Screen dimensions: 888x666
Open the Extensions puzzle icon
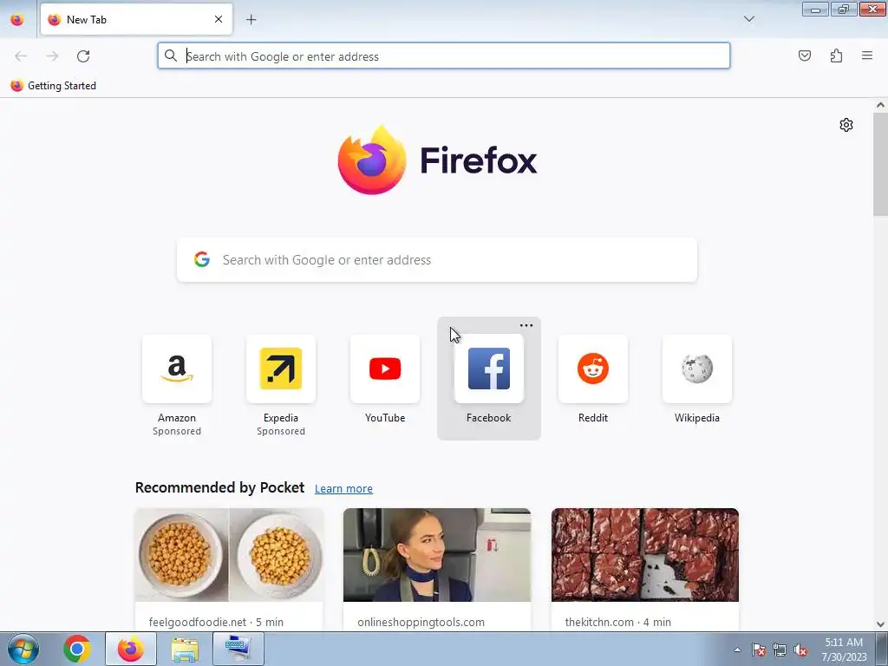tap(836, 55)
